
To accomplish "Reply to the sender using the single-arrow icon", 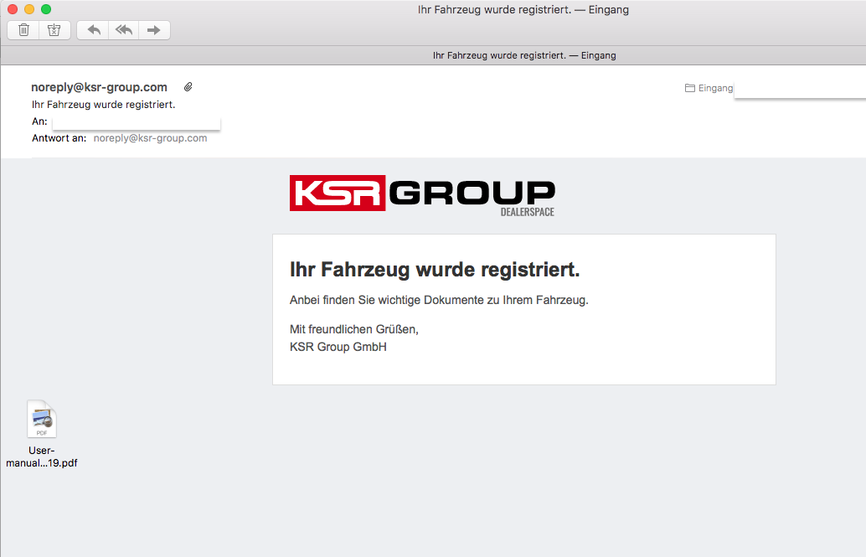I will (93, 30).
